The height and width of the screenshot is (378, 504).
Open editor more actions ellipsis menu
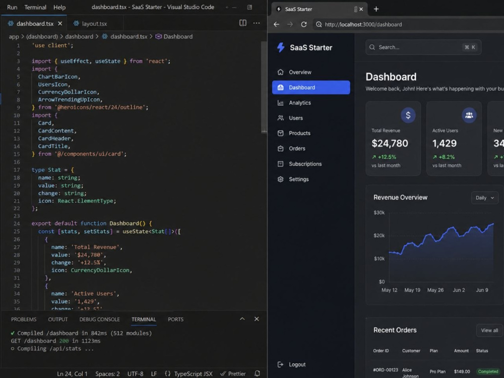[x=257, y=23]
